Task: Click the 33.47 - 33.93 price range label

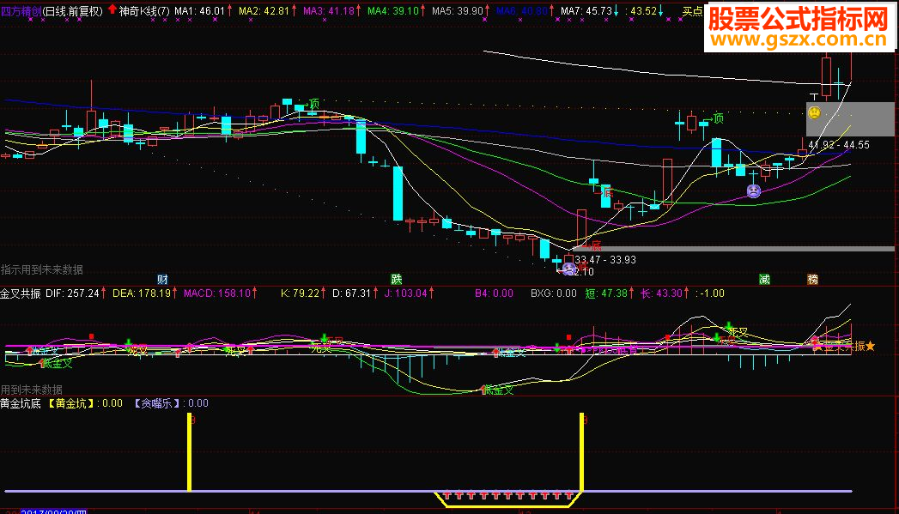Action: pos(604,260)
